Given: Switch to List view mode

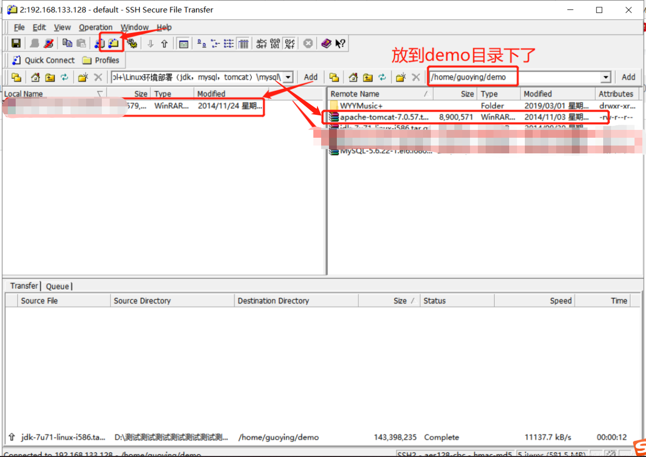Looking at the screenshot, I should (x=229, y=44).
